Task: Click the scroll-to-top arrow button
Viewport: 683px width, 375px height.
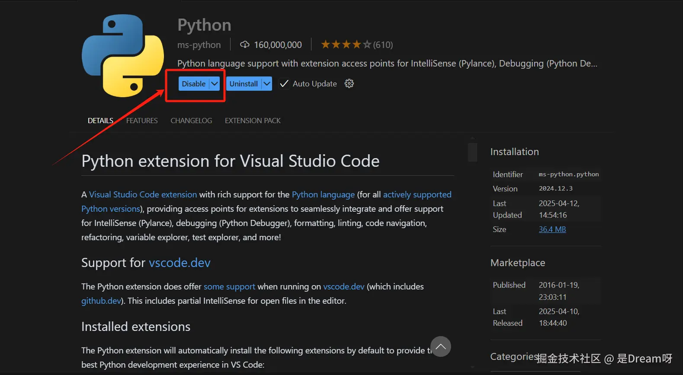Action: pyautogui.click(x=441, y=346)
